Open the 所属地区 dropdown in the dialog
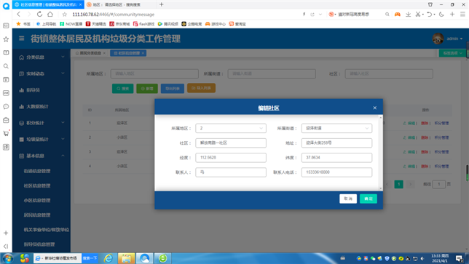The width and height of the screenshot is (469, 264). click(231, 128)
